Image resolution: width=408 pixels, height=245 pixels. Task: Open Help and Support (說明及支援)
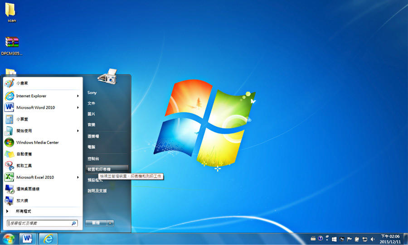tap(107, 191)
